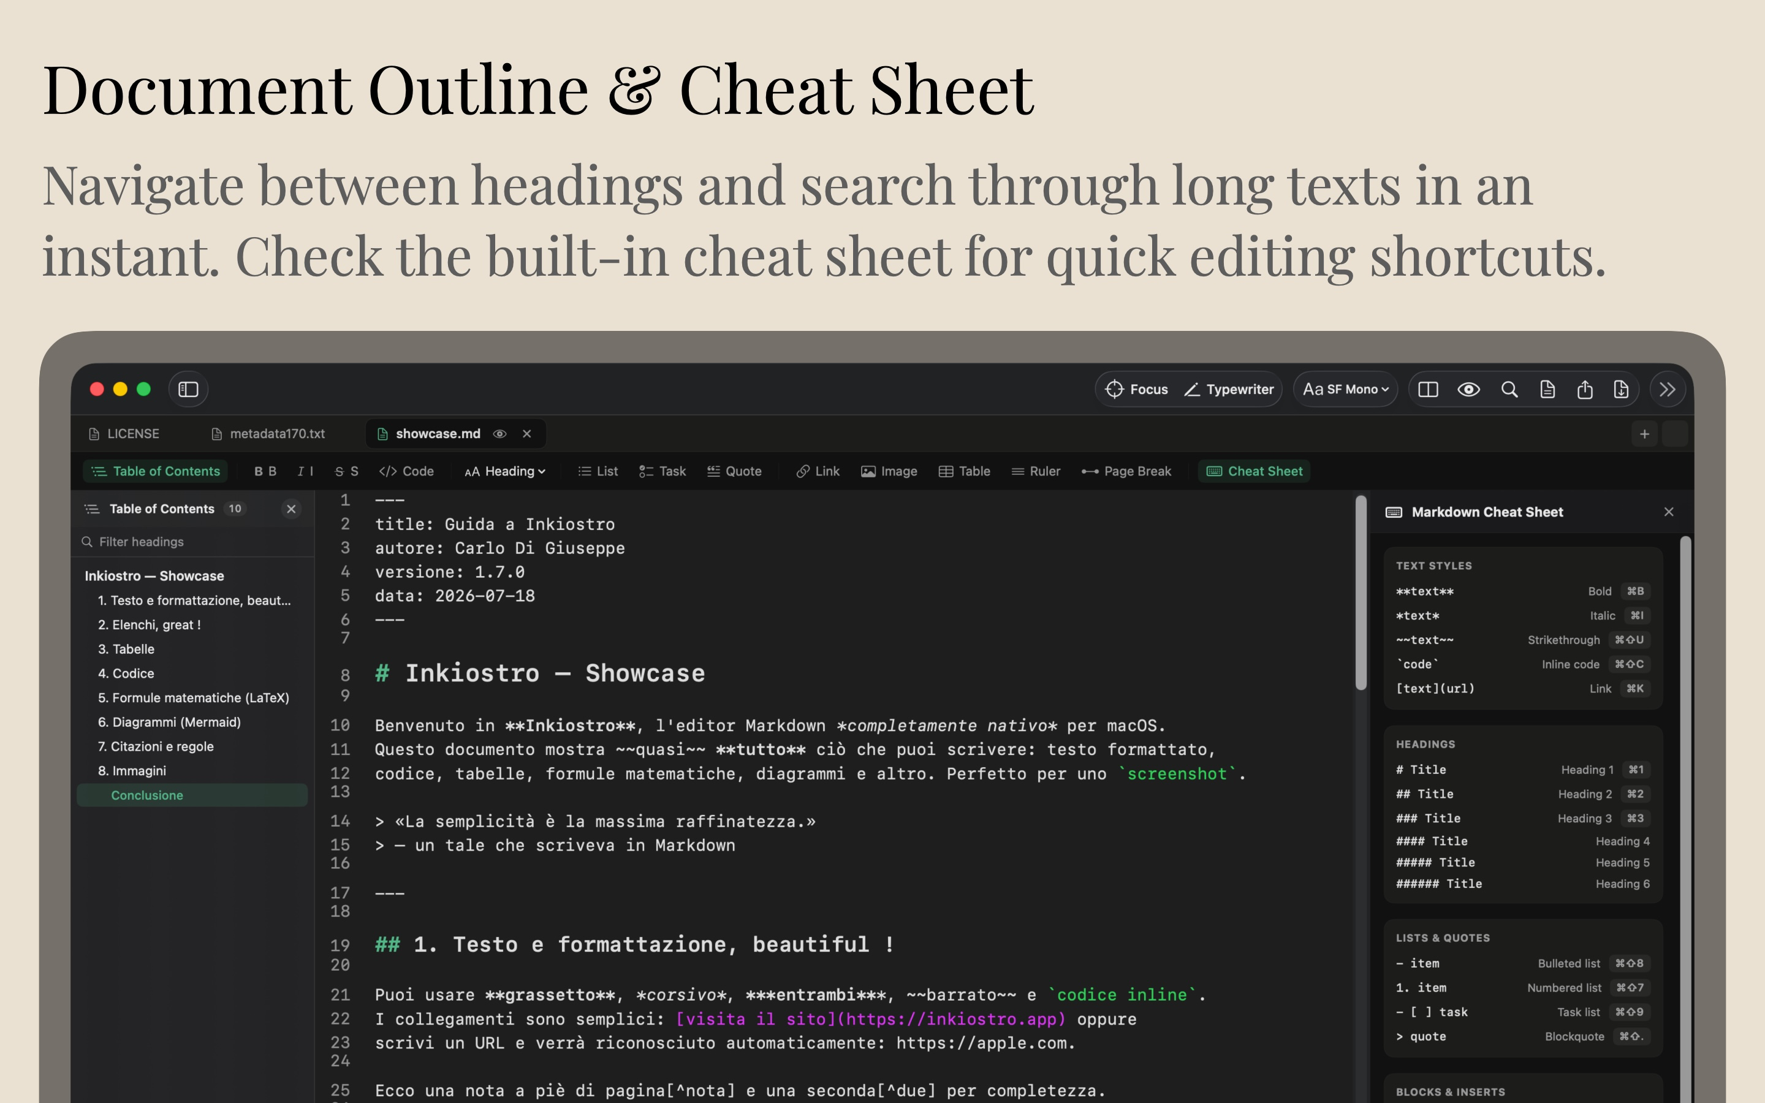
Task: Click the editor vertical scrollbar
Action: click(x=1361, y=593)
